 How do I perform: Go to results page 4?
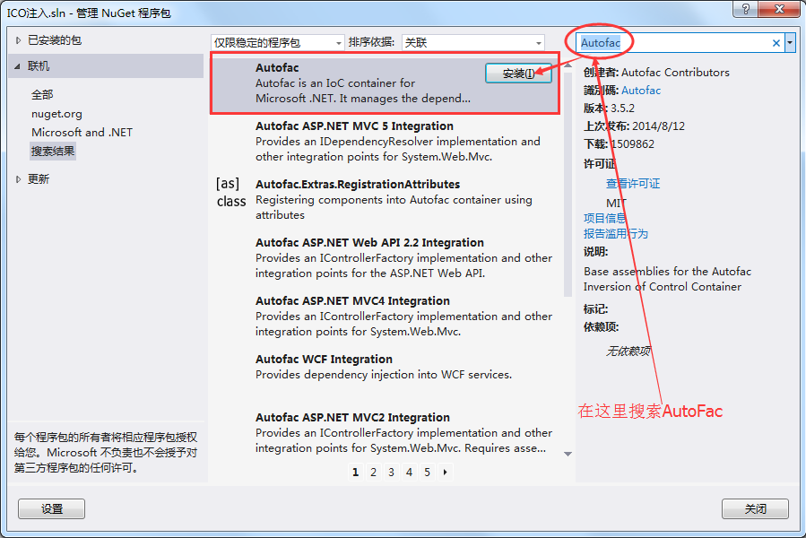[x=409, y=473]
